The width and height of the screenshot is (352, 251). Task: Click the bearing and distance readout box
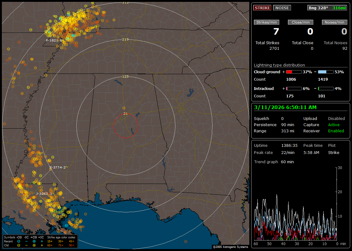point(327,8)
